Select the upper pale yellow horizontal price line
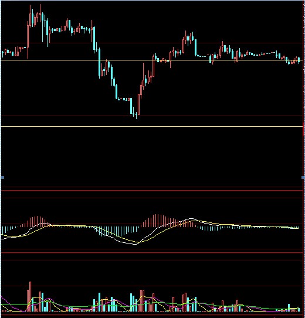The width and height of the screenshot is (305, 318). 152,60
